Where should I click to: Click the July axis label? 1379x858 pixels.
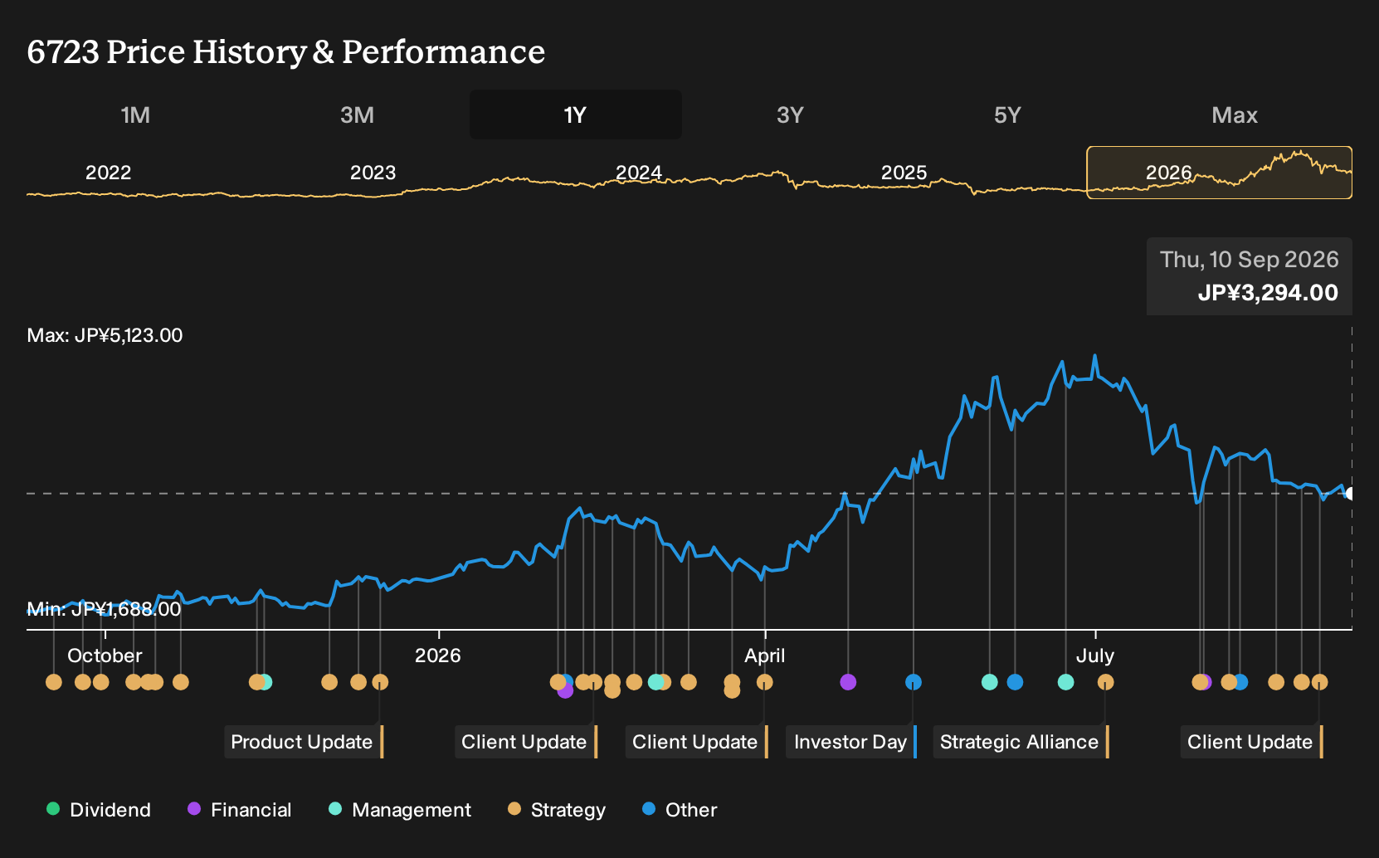1095,656
